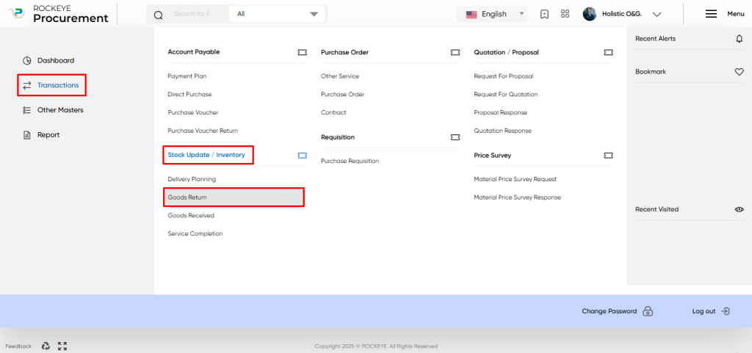Click the Recent Visited eye icon
The width and height of the screenshot is (752, 353).
[x=739, y=209]
